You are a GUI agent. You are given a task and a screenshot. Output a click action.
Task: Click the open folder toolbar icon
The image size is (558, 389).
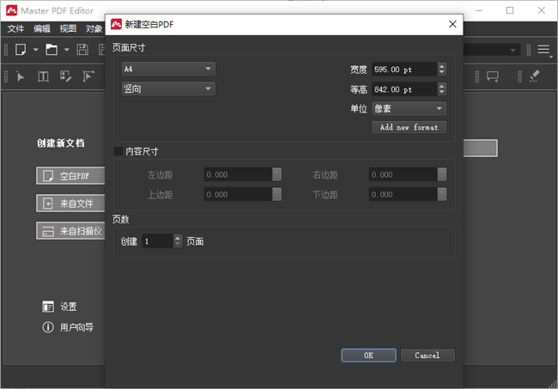(x=52, y=50)
